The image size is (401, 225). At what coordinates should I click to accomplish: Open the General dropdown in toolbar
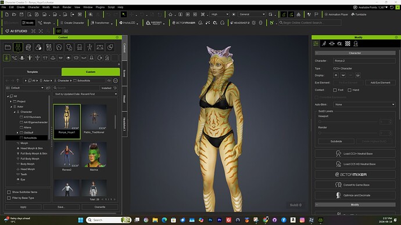252,14
